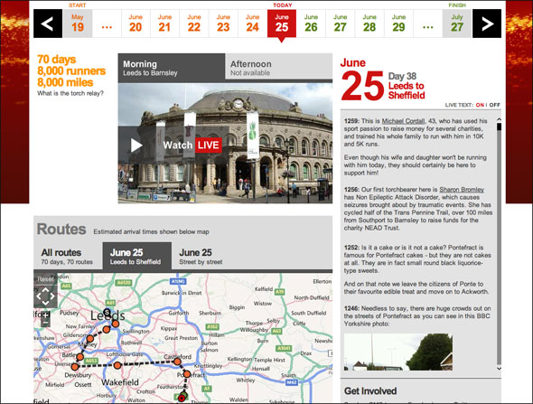The height and width of the screenshot is (404, 533).
Task: Open the Pontefract crowd photo thumbnail
Action: [x=398, y=352]
